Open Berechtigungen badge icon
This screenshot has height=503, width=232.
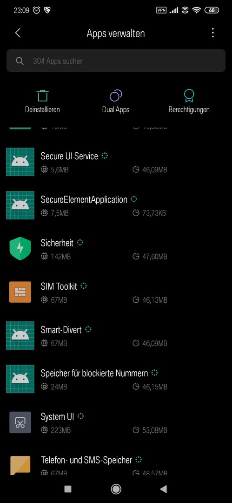[x=189, y=95]
